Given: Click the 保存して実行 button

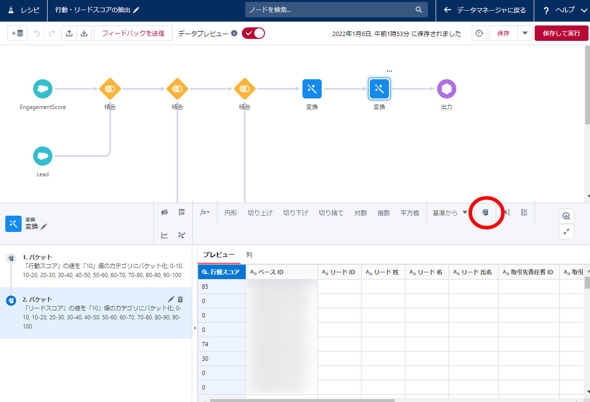Looking at the screenshot, I should tap(561, 33).
